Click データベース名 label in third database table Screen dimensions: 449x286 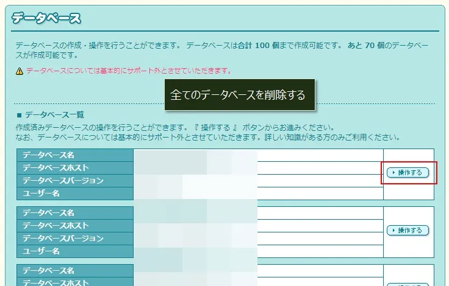[x=48, y=271]
